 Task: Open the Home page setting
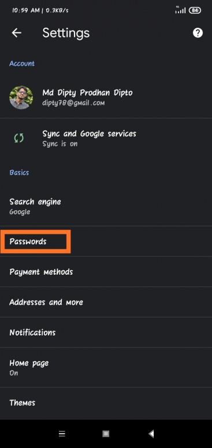pyautogui.click(x=106, y=367)
